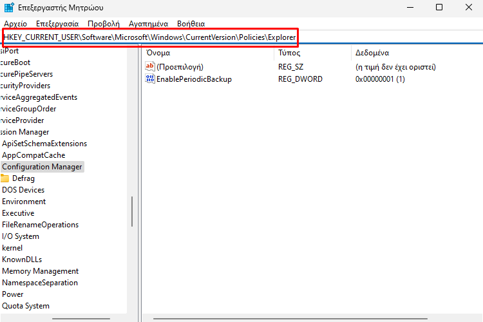Click the REG_SZ type cell
This screenshot has height=322, width=483.
[291, 67]
